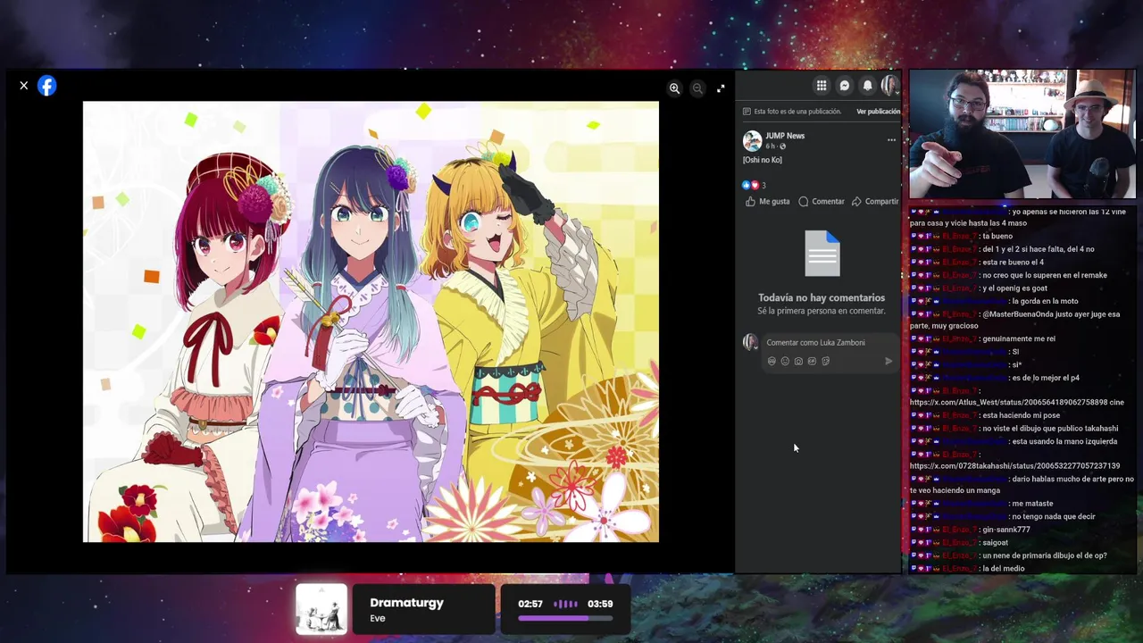Click the '[Oshi no Ko]' post caption
Screen dimensions: 1143x643
(x=763, y=161)
